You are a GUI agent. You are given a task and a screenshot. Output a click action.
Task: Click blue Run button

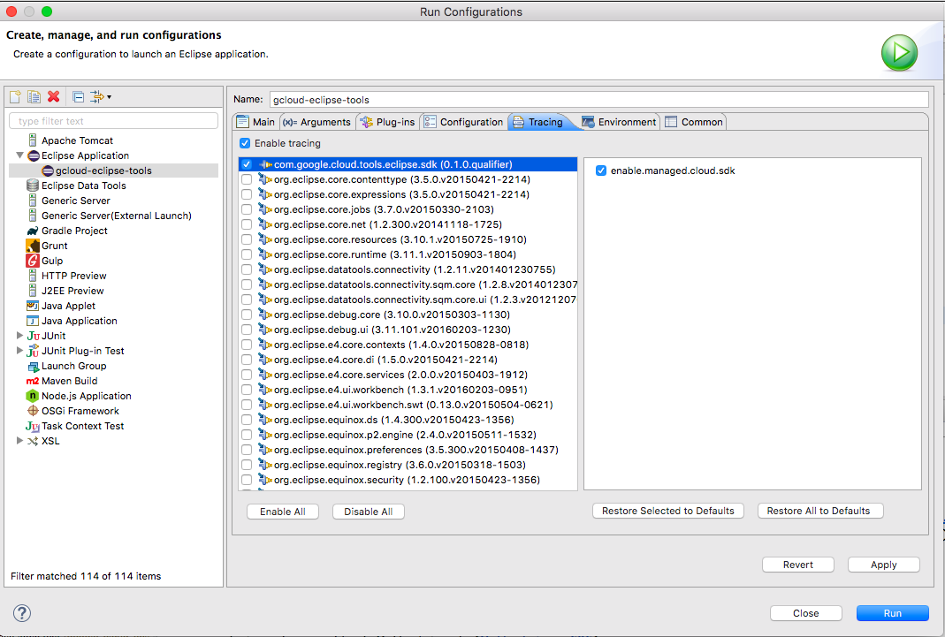coord(893,613)
